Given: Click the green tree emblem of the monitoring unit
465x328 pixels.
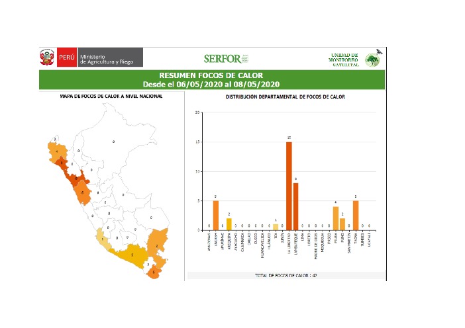Looking at the screenshot, I should pos(373,61).
